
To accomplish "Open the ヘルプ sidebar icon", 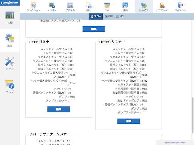I will click(10, 86).
